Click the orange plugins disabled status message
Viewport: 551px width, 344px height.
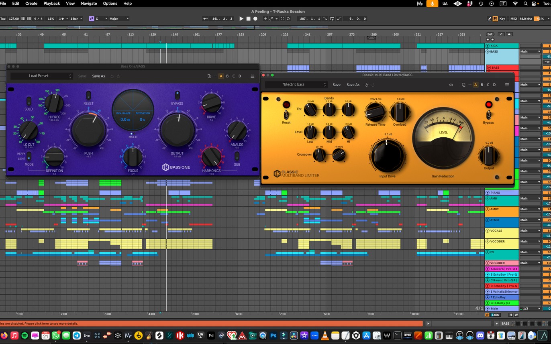pos(211,324)
